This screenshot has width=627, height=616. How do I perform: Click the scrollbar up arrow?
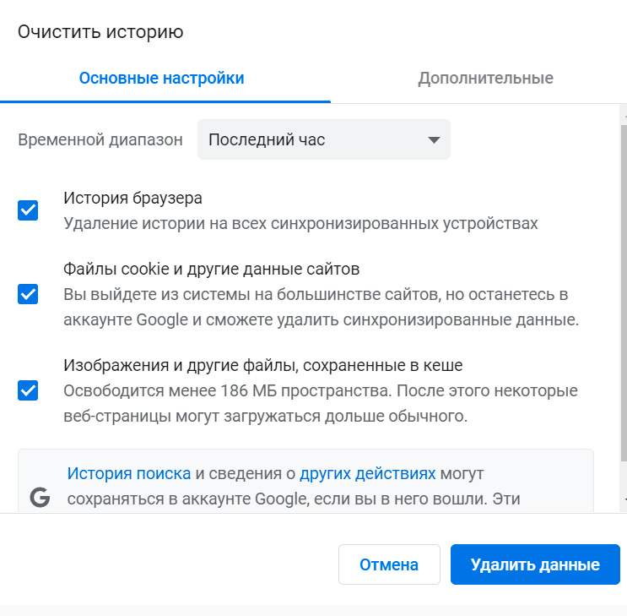624,112
